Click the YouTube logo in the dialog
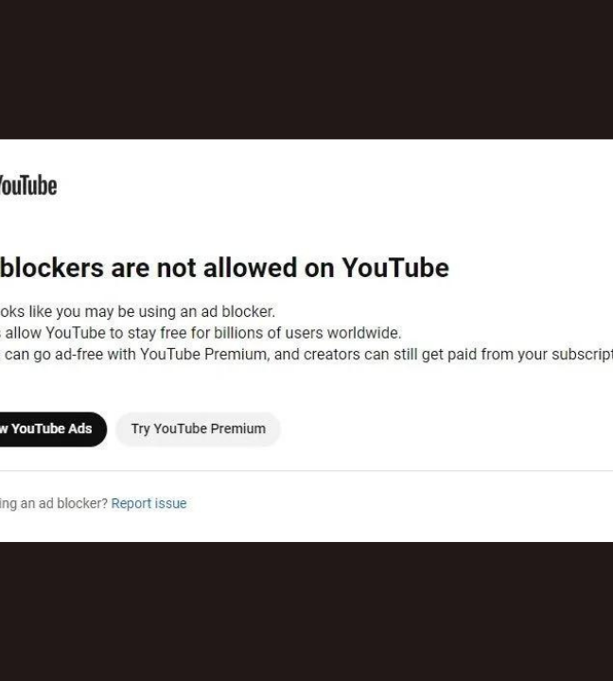613x681 pixels. [x=28, y=186]
